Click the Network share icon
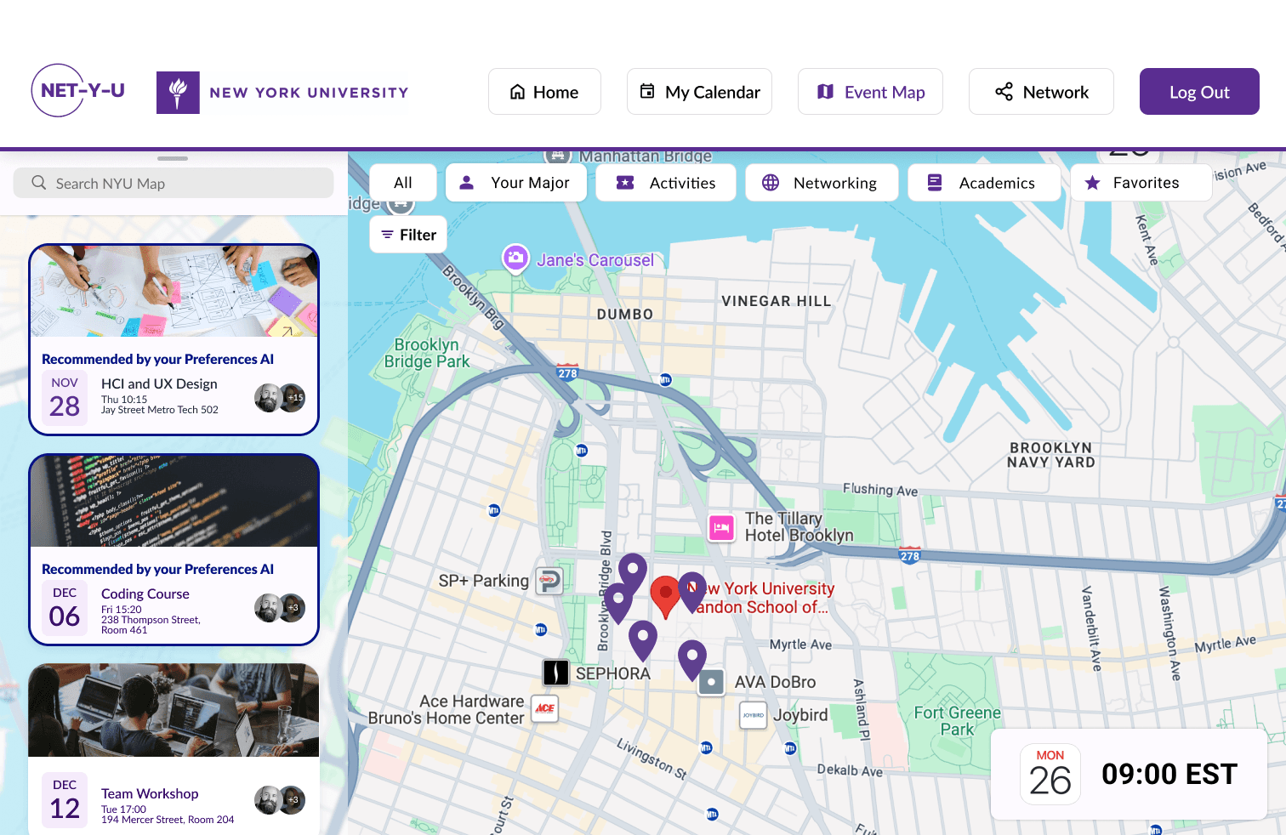This screenshot has width=1286, height=835. (1004, 91)
